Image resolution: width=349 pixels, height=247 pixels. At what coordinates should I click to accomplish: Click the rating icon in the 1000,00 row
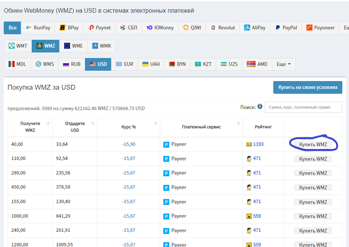tap(249, 216)
